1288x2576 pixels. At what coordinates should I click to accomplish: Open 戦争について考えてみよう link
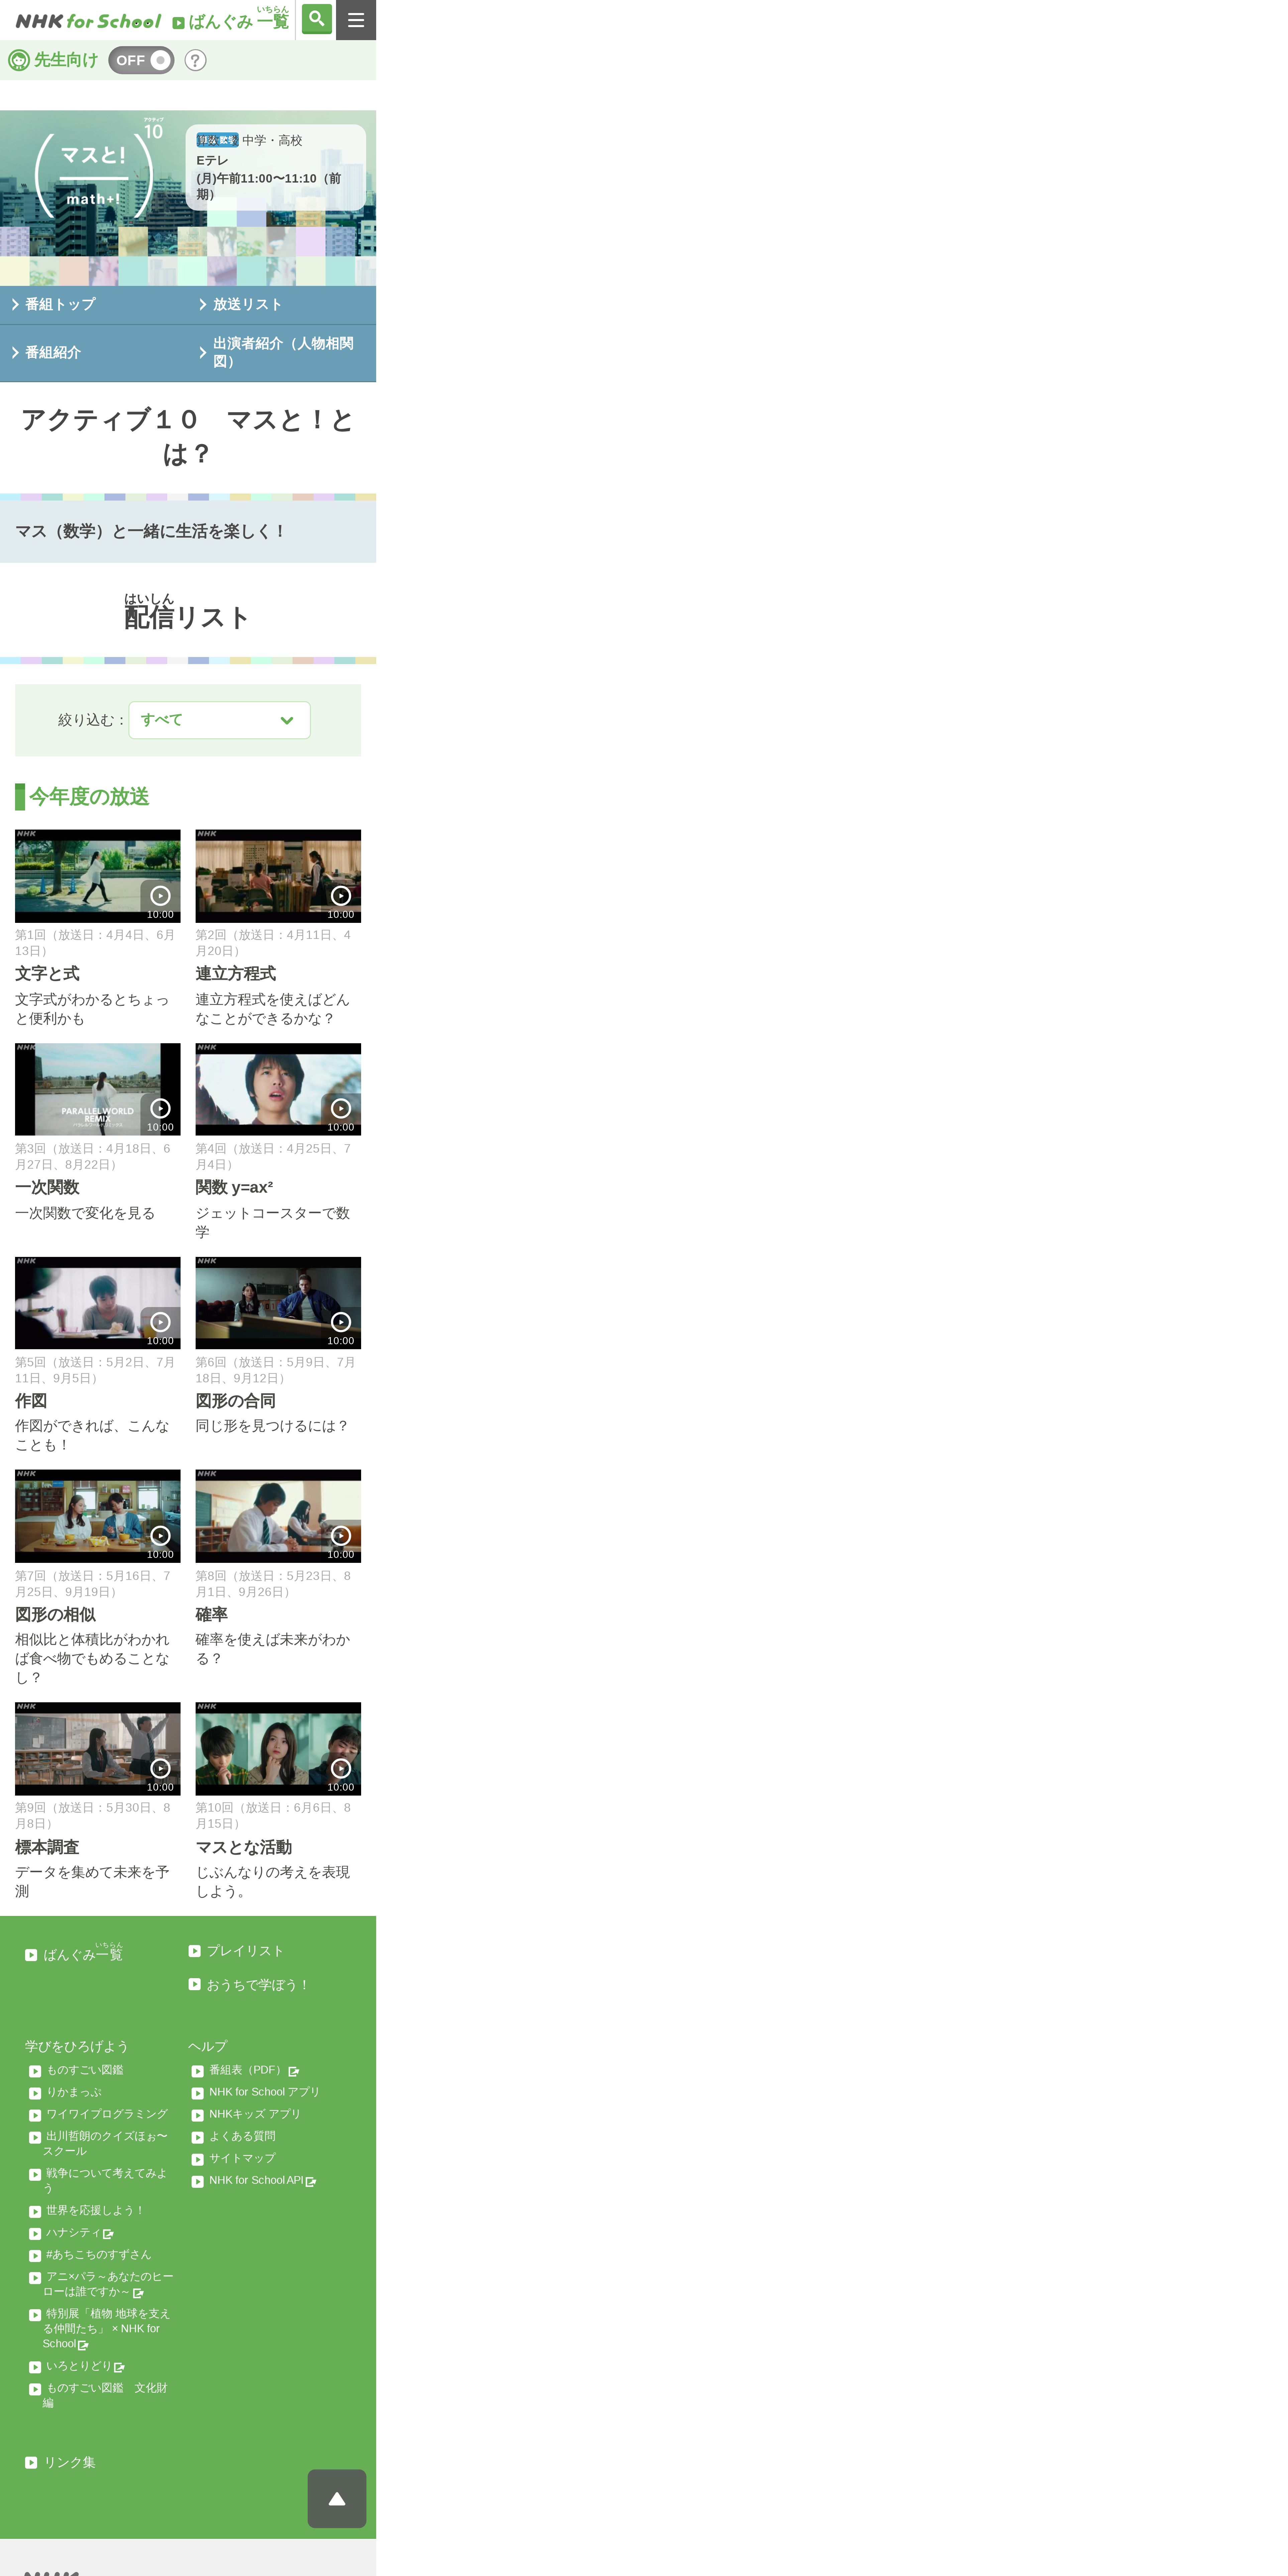[99, 2180]
